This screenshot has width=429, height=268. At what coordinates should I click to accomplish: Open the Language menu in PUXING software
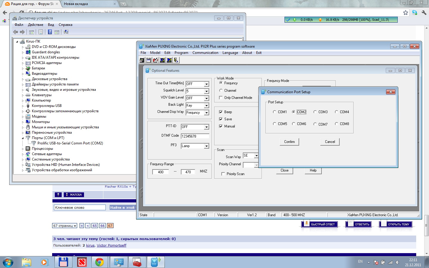(230, 53)
